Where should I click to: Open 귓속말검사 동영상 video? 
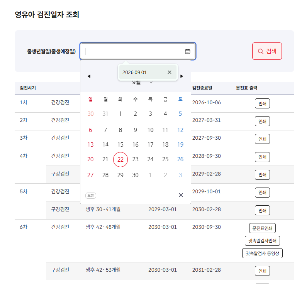click(x=262, y=253)
